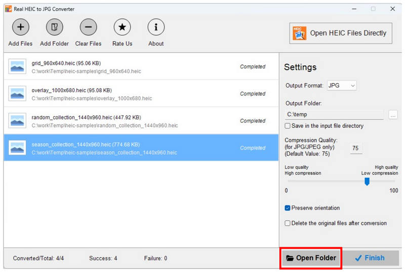Click Completed status of season_collection_1440x960.heic
The height and width of the screenshot is (272, 405).
pos(253,148)
